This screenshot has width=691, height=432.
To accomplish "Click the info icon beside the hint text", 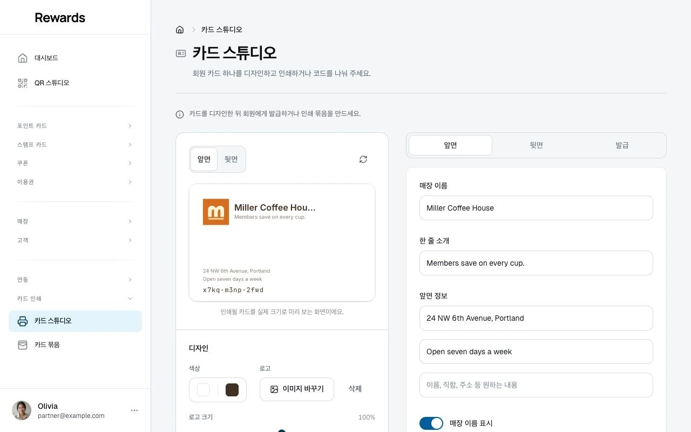I will click(180, 114).
